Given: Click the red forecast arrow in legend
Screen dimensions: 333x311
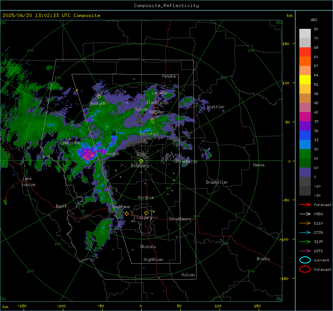Looking at the screenshot, I should tap(305, 204).
